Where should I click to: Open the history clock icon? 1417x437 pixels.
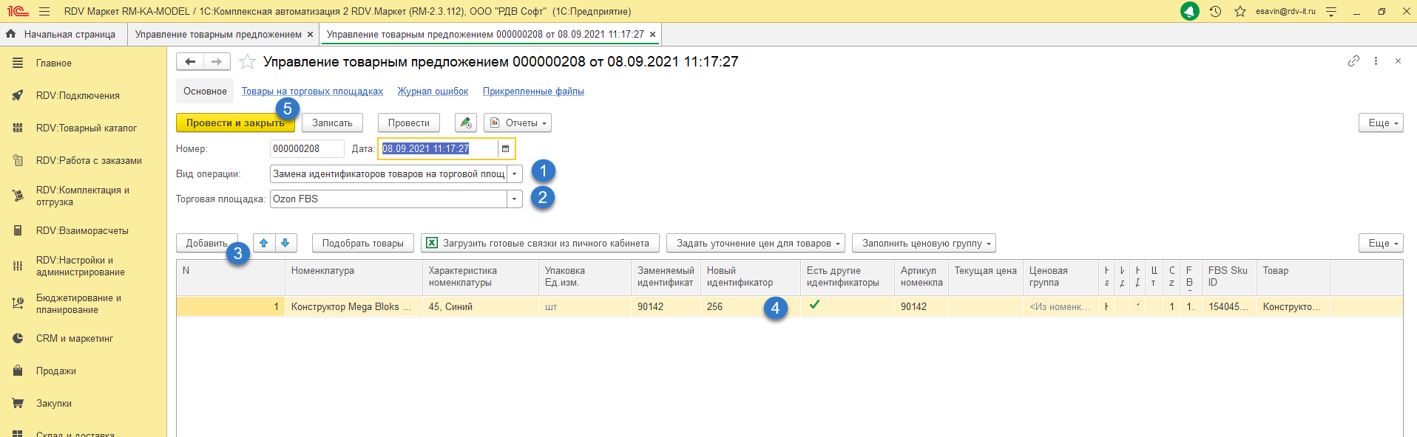point(1215,11)
